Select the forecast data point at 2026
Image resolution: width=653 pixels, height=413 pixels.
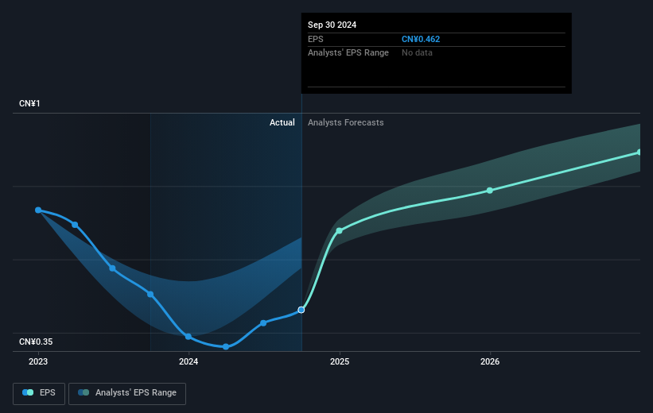(490, 191)
